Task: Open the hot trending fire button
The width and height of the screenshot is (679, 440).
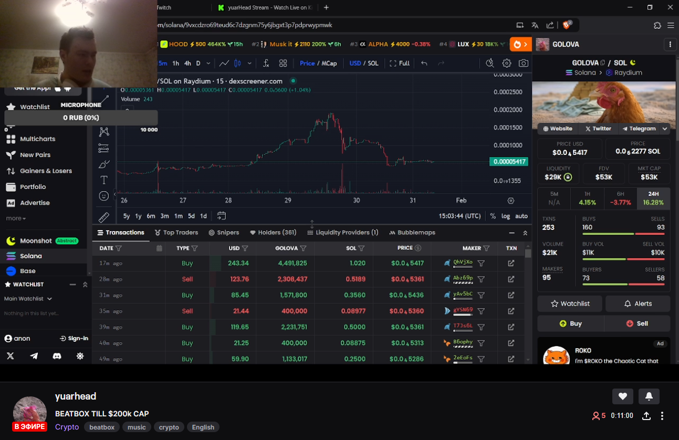Action: (520, 45)
